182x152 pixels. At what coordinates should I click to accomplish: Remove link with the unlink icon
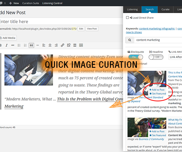click(68, 45)
